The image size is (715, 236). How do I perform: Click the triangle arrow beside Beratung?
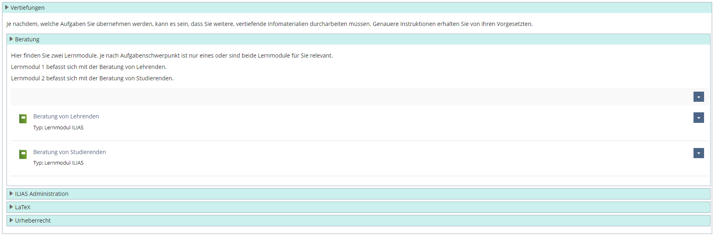[11, 39]
